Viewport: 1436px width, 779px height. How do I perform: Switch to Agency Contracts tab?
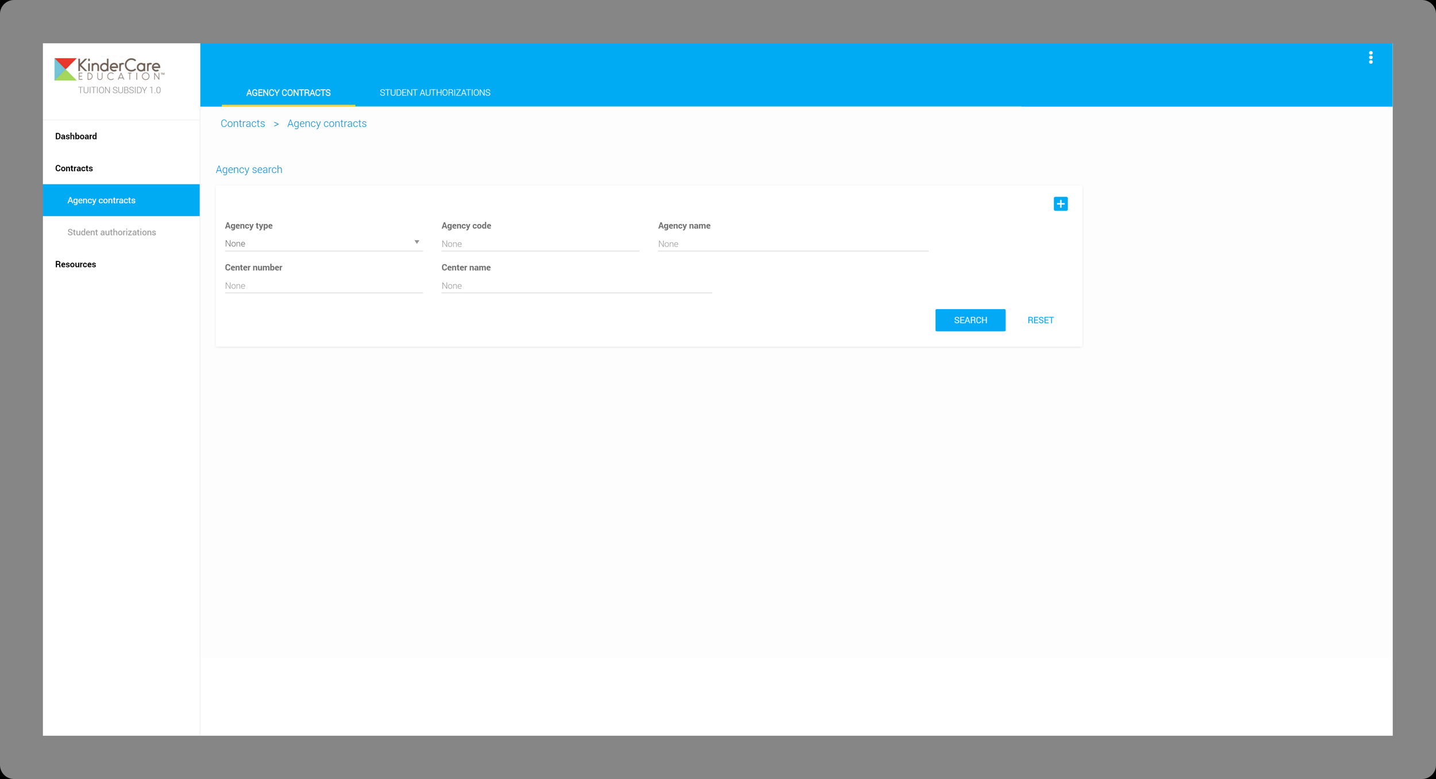point(288,92)
